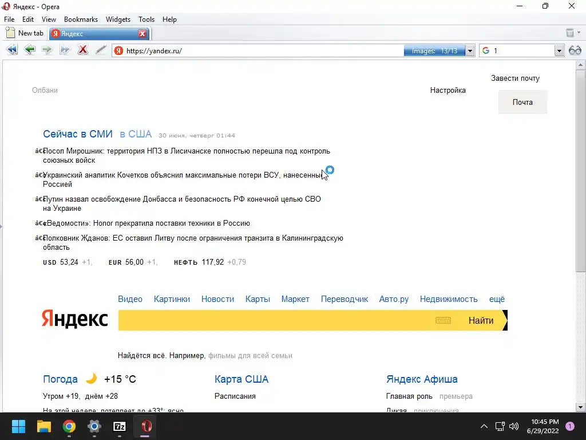Screen dimensions: 586x440
Task: Click the moon weather icon
Action: click(91, 378)
